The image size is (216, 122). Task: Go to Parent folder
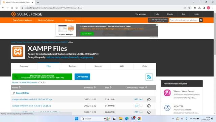coord(23,93)
